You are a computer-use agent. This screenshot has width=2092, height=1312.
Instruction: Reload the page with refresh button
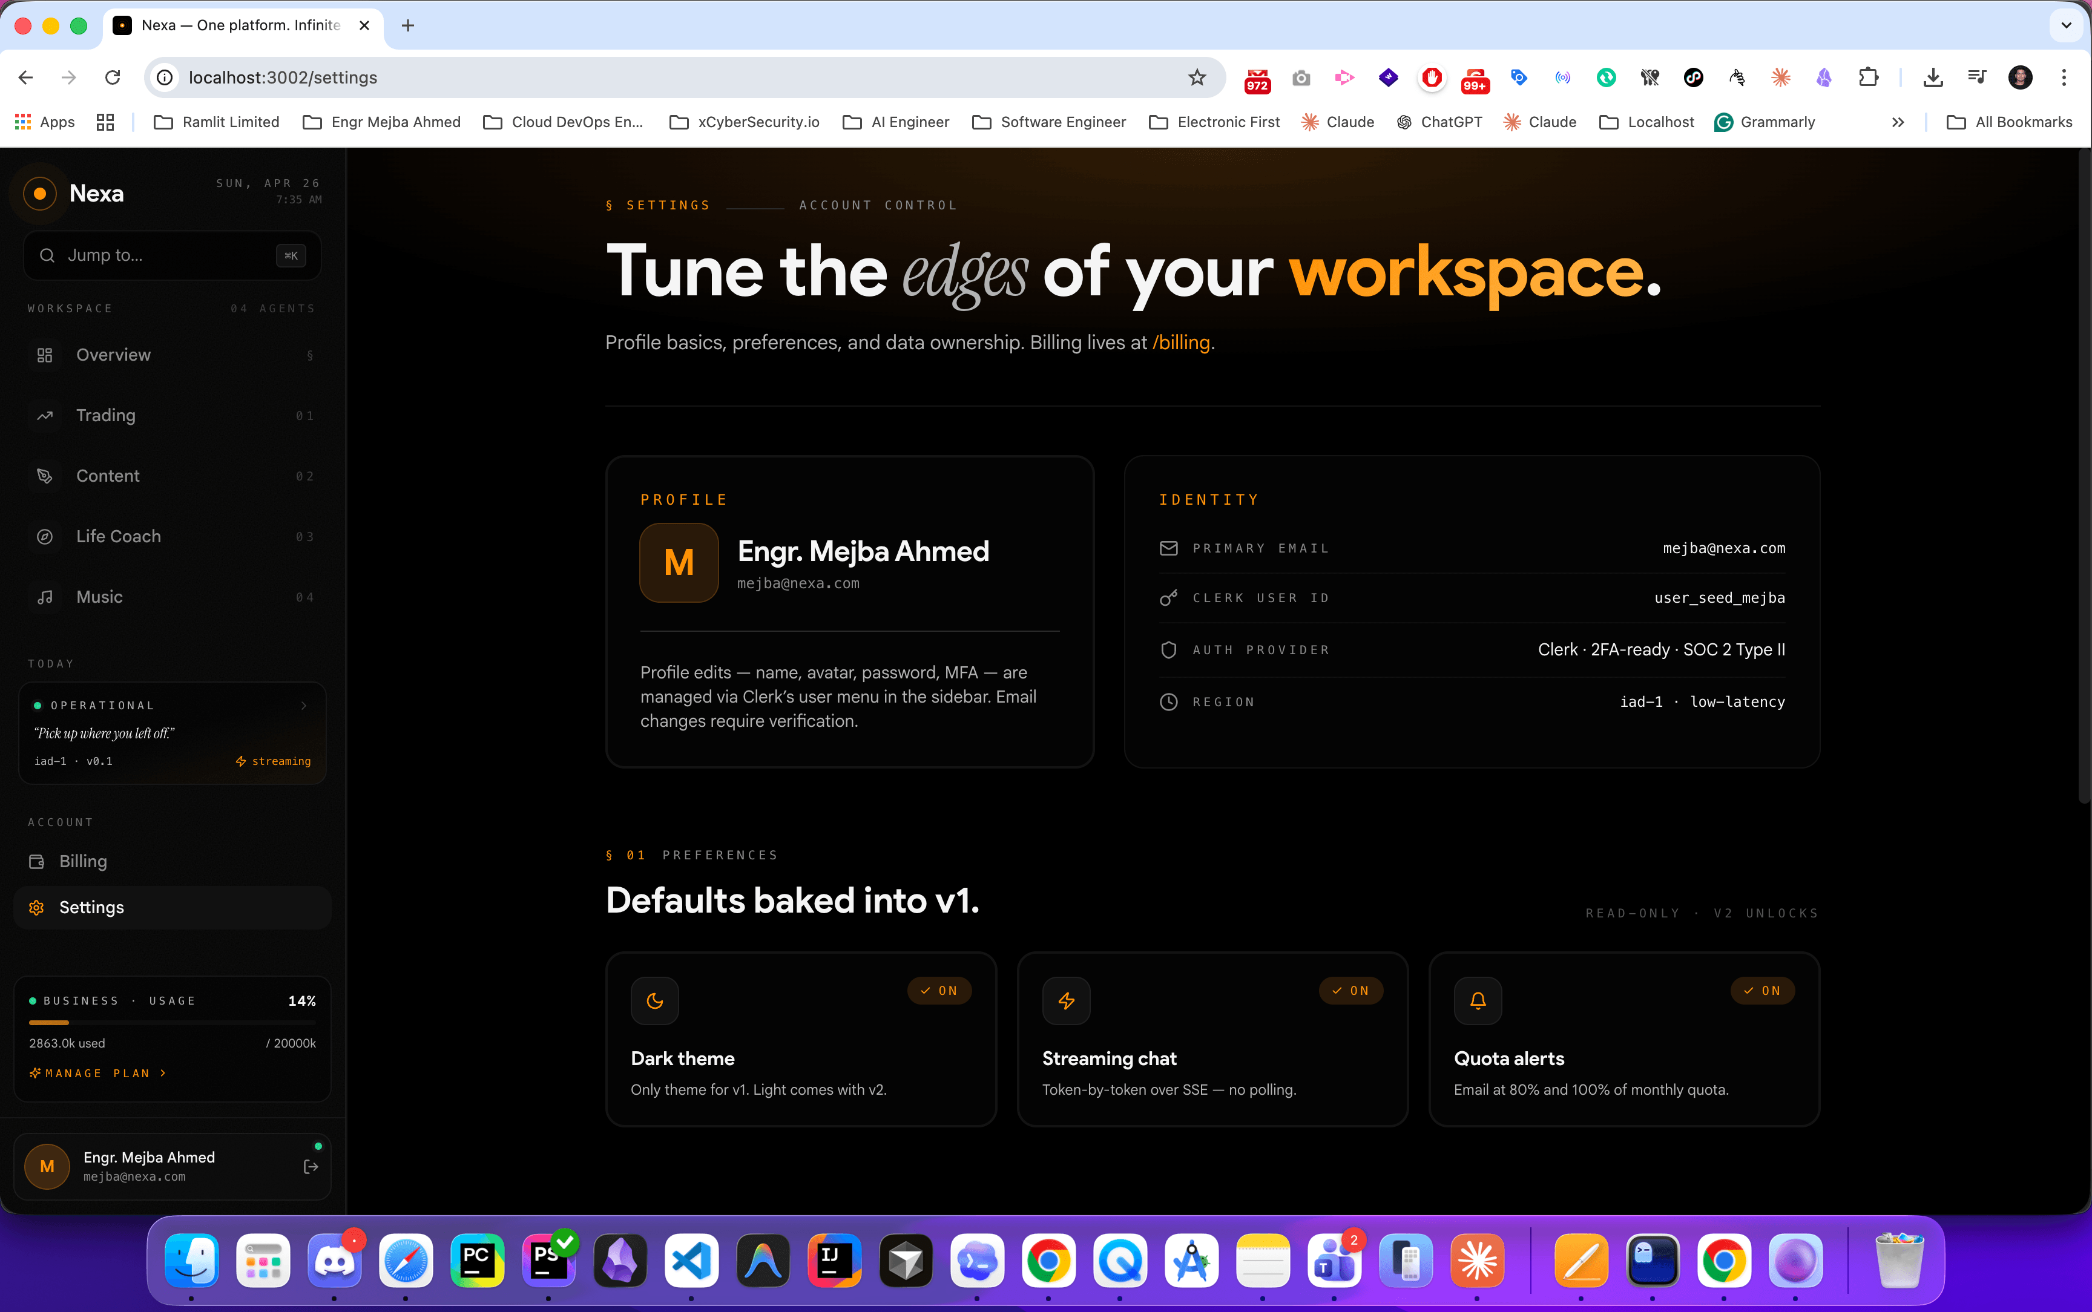point(113,77)
